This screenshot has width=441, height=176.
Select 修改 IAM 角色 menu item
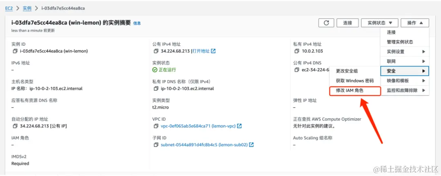point(355,91)
